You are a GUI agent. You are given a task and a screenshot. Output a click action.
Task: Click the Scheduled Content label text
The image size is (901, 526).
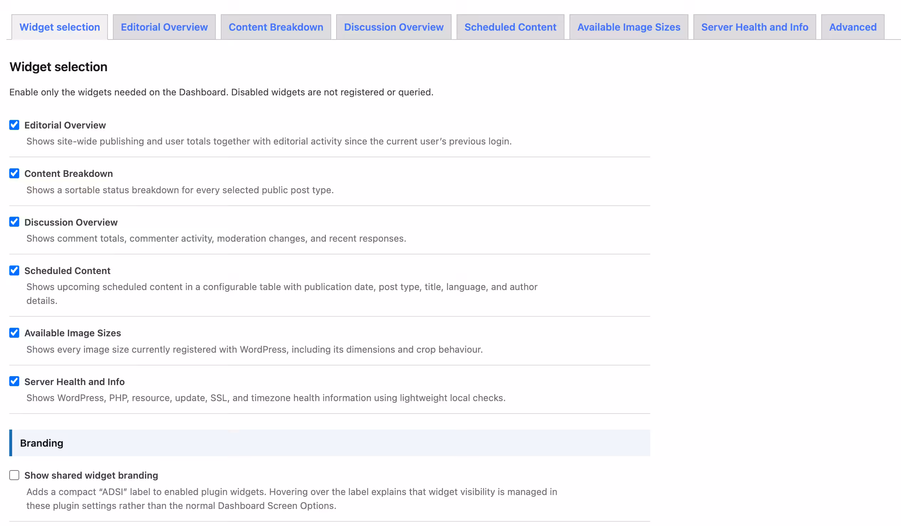click(67, 271)
